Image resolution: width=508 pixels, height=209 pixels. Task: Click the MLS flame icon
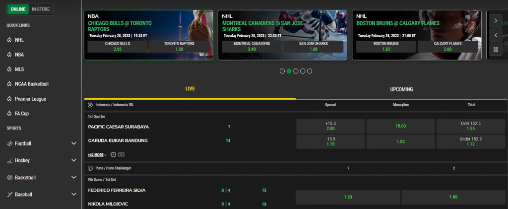pos(9,70)
